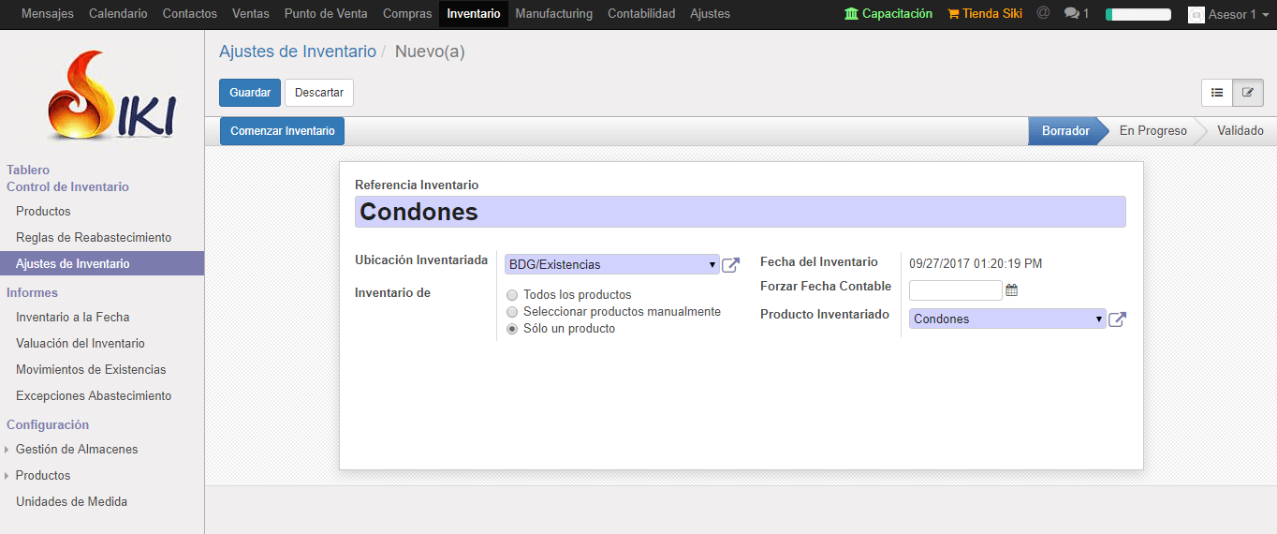This screenshot has width=1277, height=534.
Task: Click the form view icon
Action: (1248, 93)
